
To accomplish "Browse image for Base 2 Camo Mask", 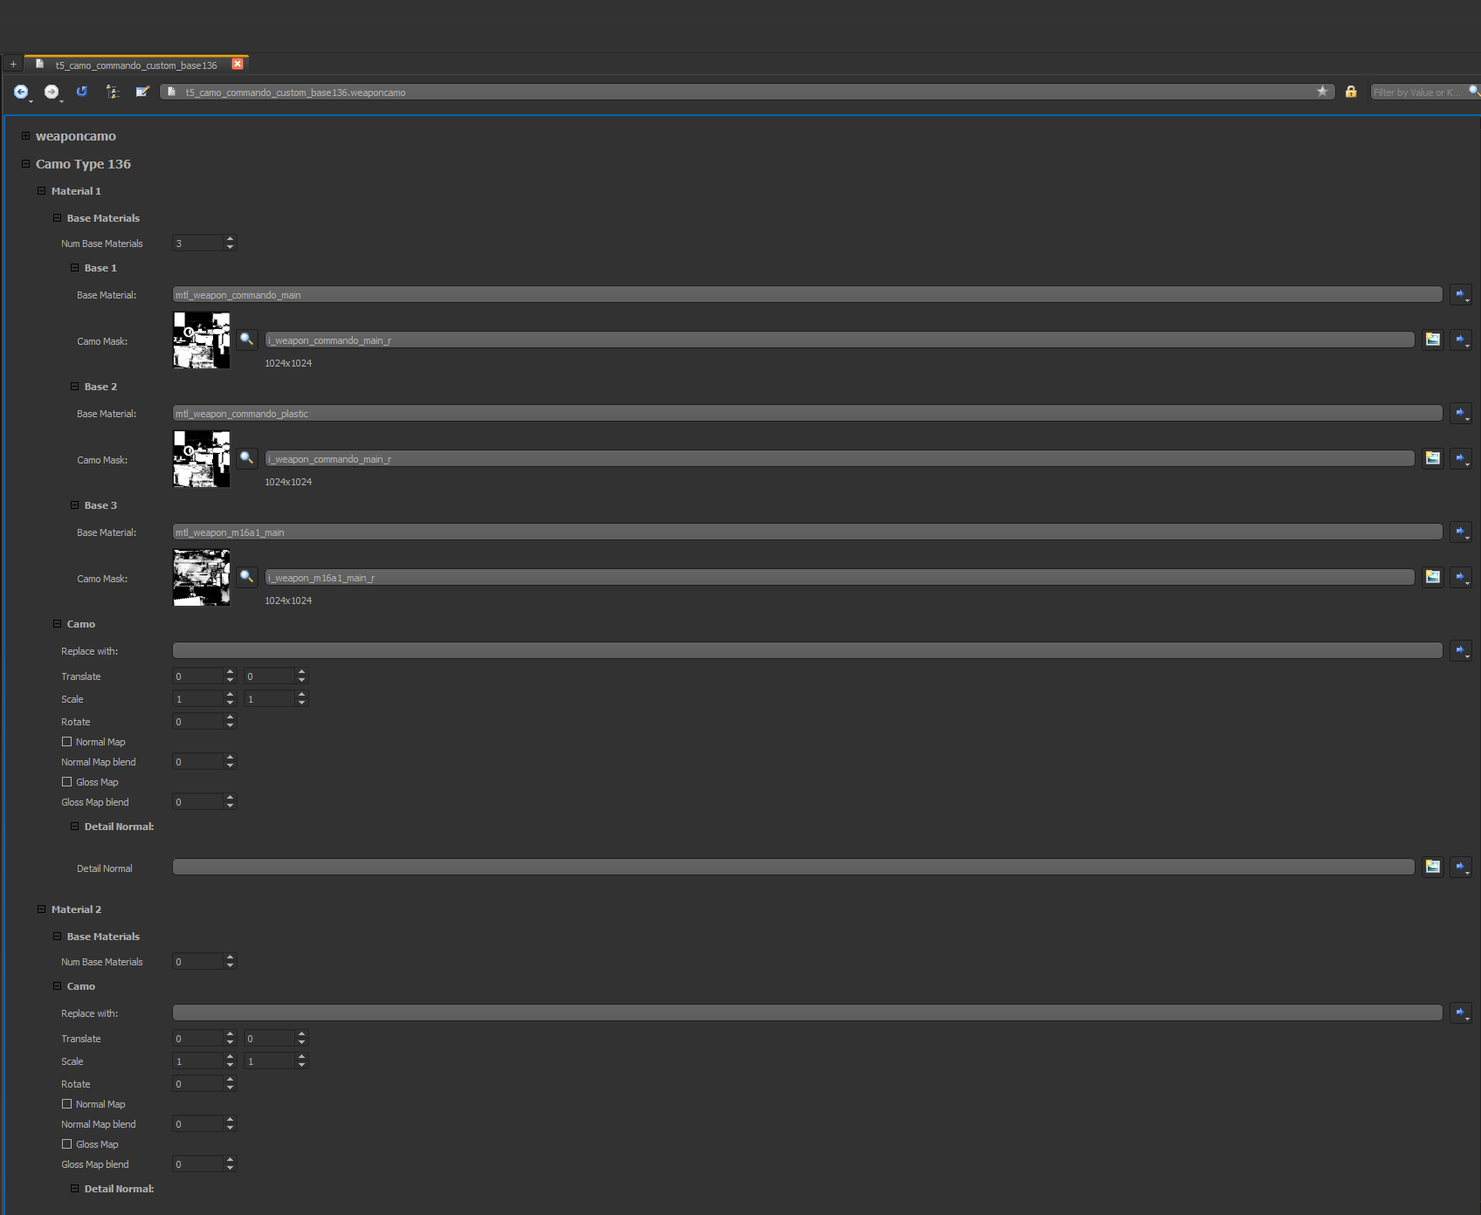I will coord(1433,458).
